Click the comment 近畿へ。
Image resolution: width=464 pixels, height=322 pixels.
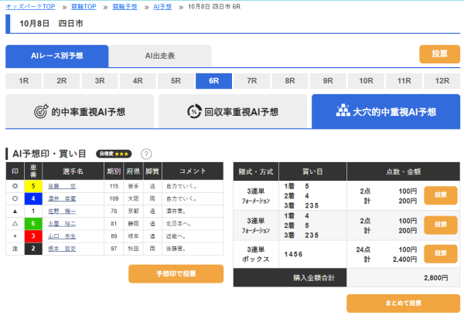[x=176, y=236]
